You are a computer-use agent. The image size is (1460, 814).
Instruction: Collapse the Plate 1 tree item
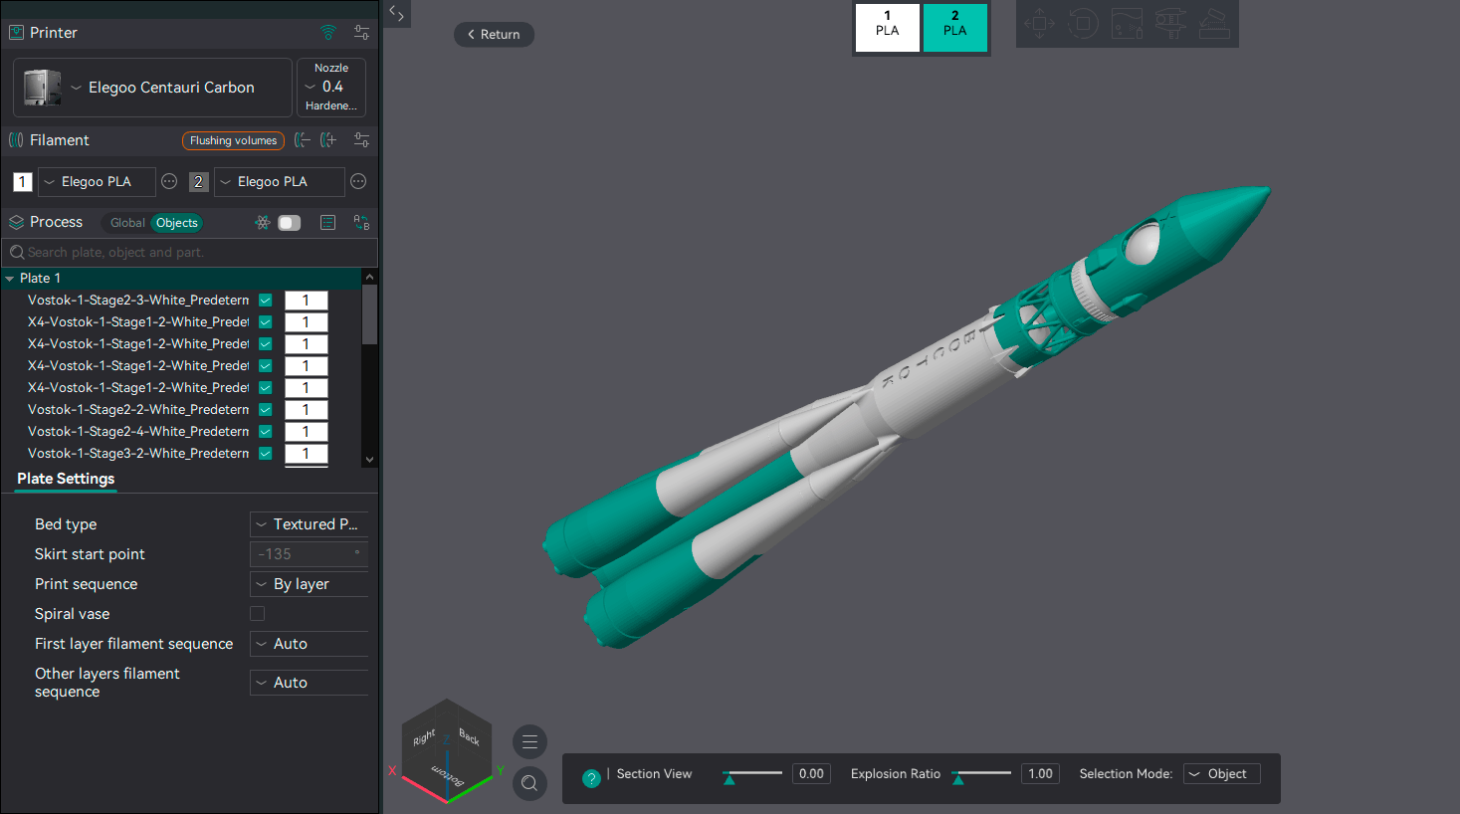click(10, 277)
